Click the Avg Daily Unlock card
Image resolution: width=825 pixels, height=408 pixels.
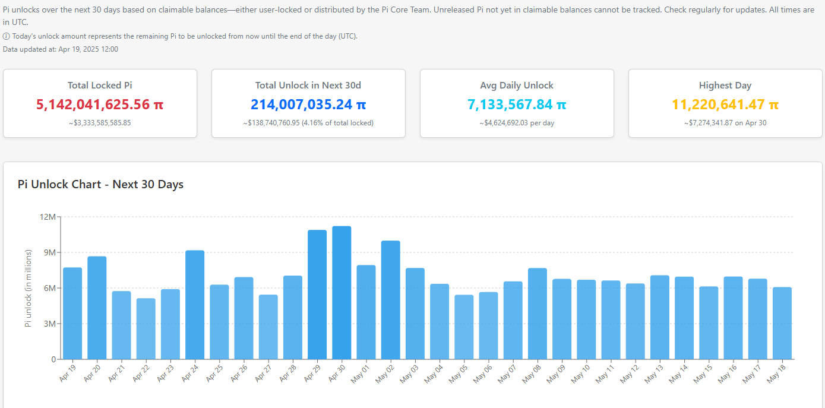click(517, 103)
